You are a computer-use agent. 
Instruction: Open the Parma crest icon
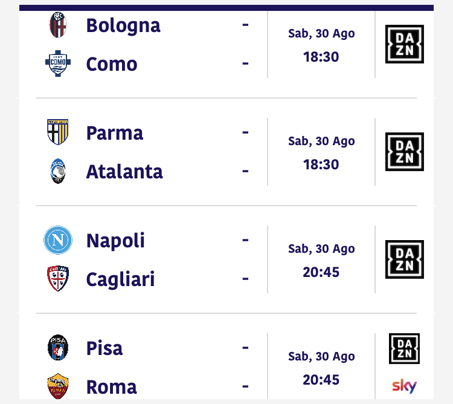pos(58,132)
